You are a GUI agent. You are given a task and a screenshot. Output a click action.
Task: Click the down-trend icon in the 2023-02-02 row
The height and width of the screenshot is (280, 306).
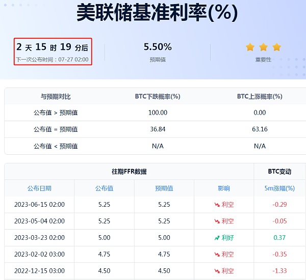[x=217, y=254]
